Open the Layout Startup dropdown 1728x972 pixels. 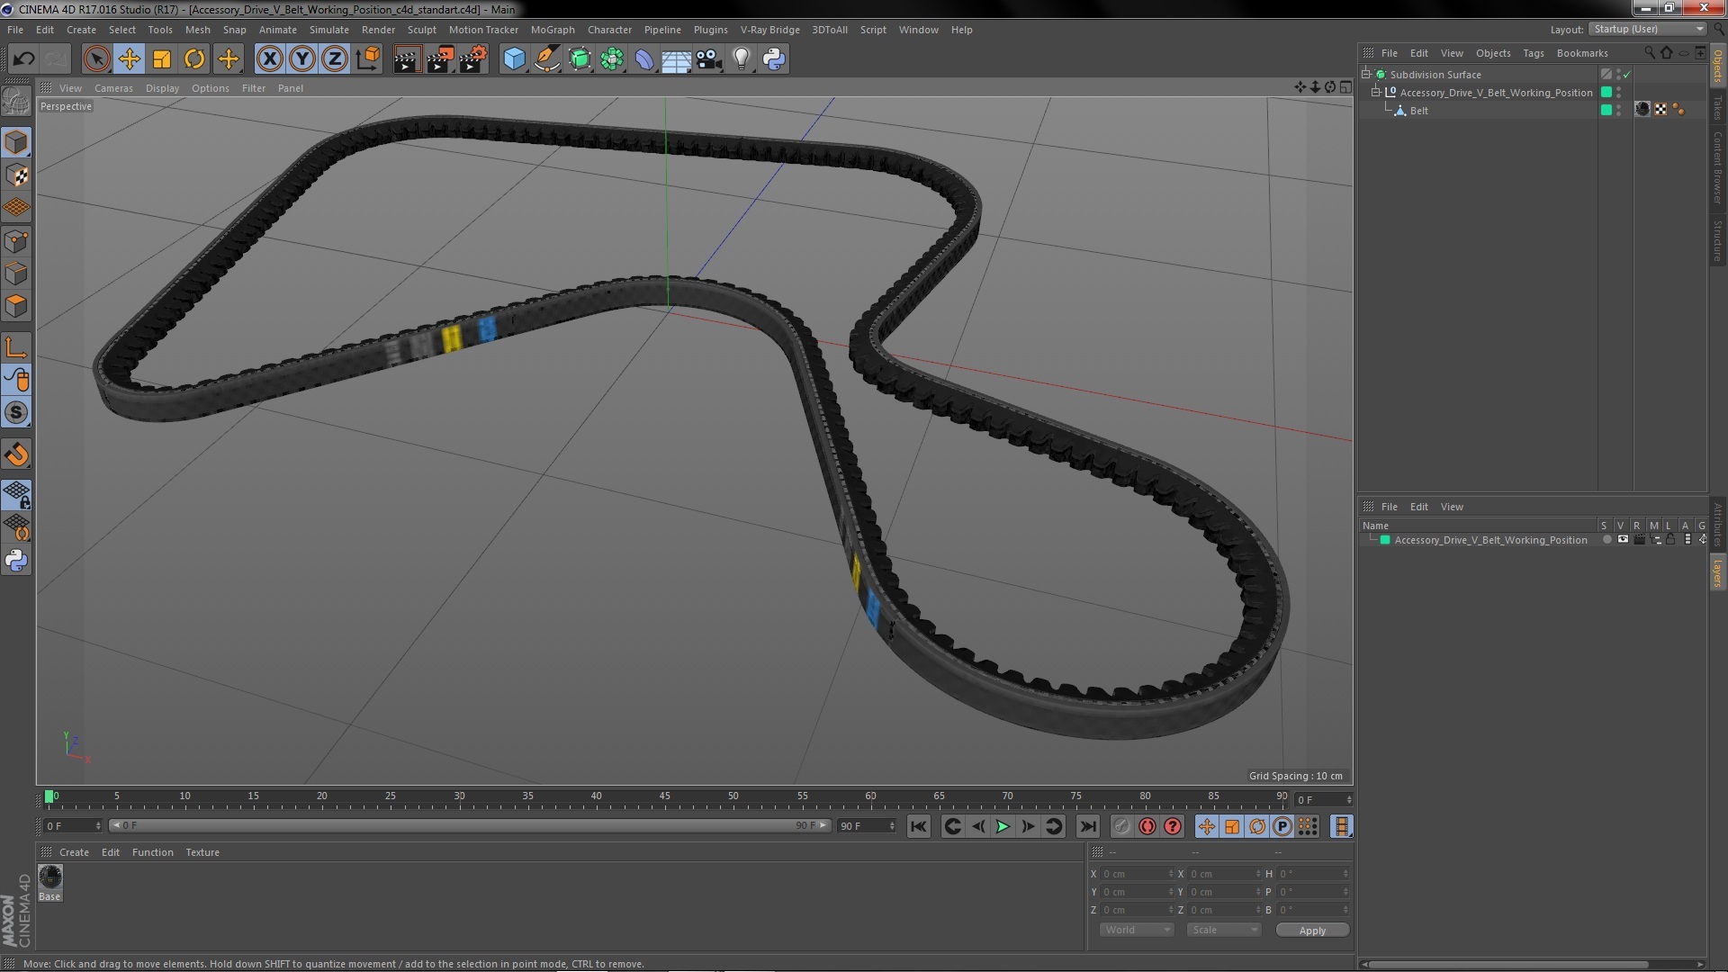point(1648,29)
